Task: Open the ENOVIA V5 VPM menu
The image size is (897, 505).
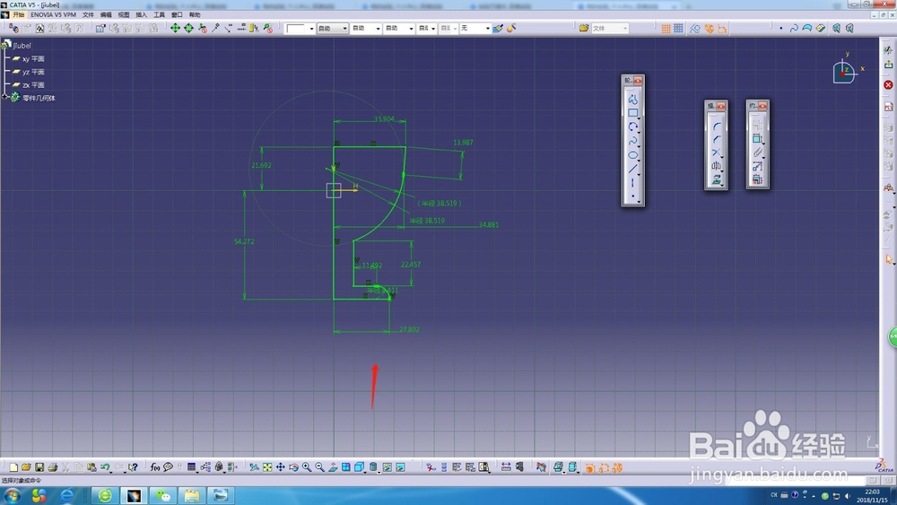Action: (x=53, y=14)
